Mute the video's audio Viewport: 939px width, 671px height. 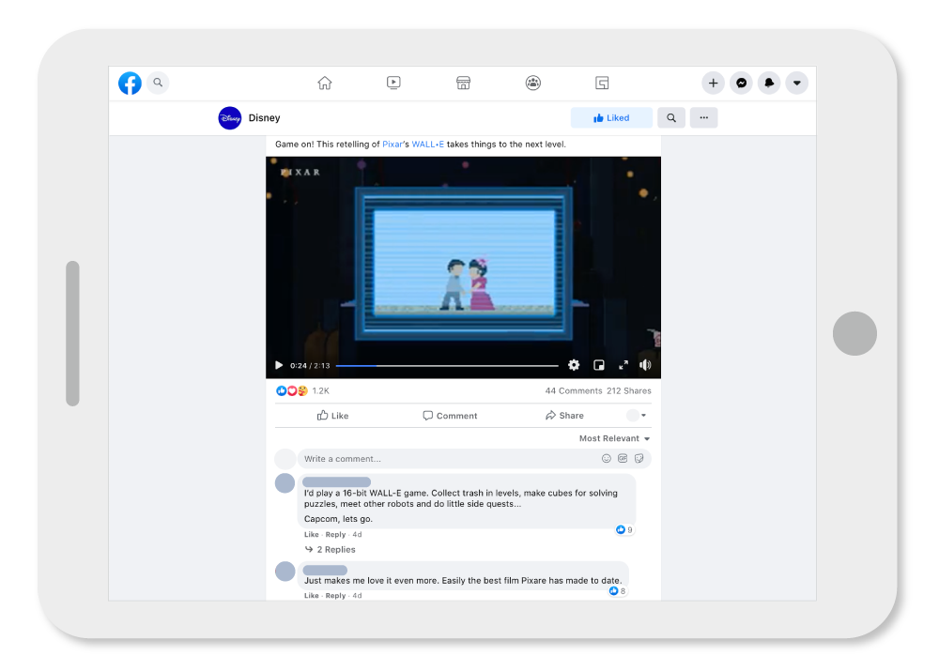pos(646,365)
